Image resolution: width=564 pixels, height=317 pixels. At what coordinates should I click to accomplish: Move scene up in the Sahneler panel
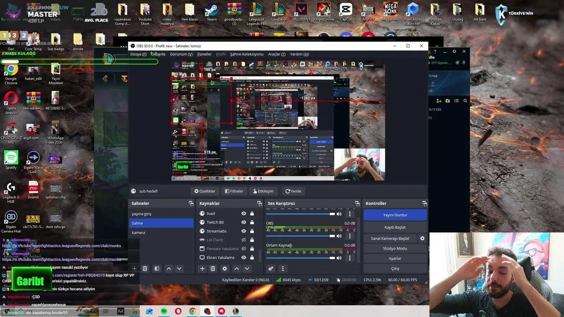169,269
